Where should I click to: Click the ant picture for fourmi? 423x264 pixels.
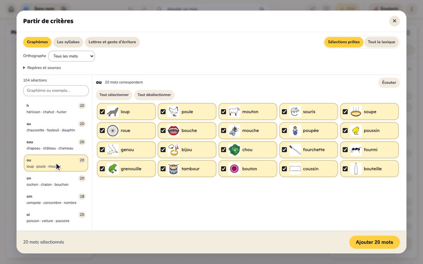click(x=356, y=150)
